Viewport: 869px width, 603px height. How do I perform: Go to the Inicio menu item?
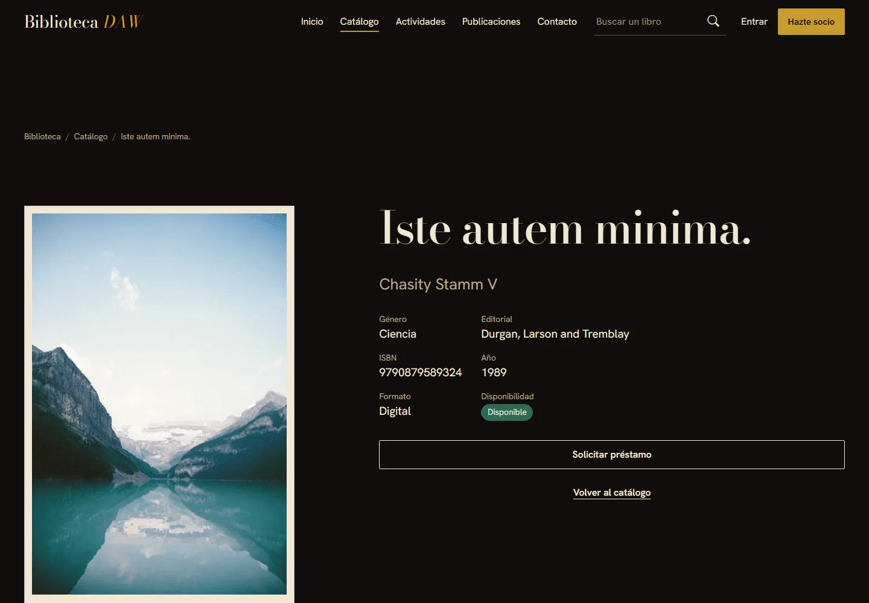(x=312, y=22)
